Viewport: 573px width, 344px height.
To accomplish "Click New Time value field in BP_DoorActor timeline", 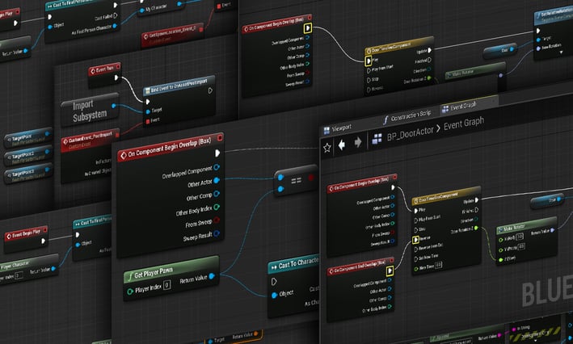I will click(x=438, y=264).
